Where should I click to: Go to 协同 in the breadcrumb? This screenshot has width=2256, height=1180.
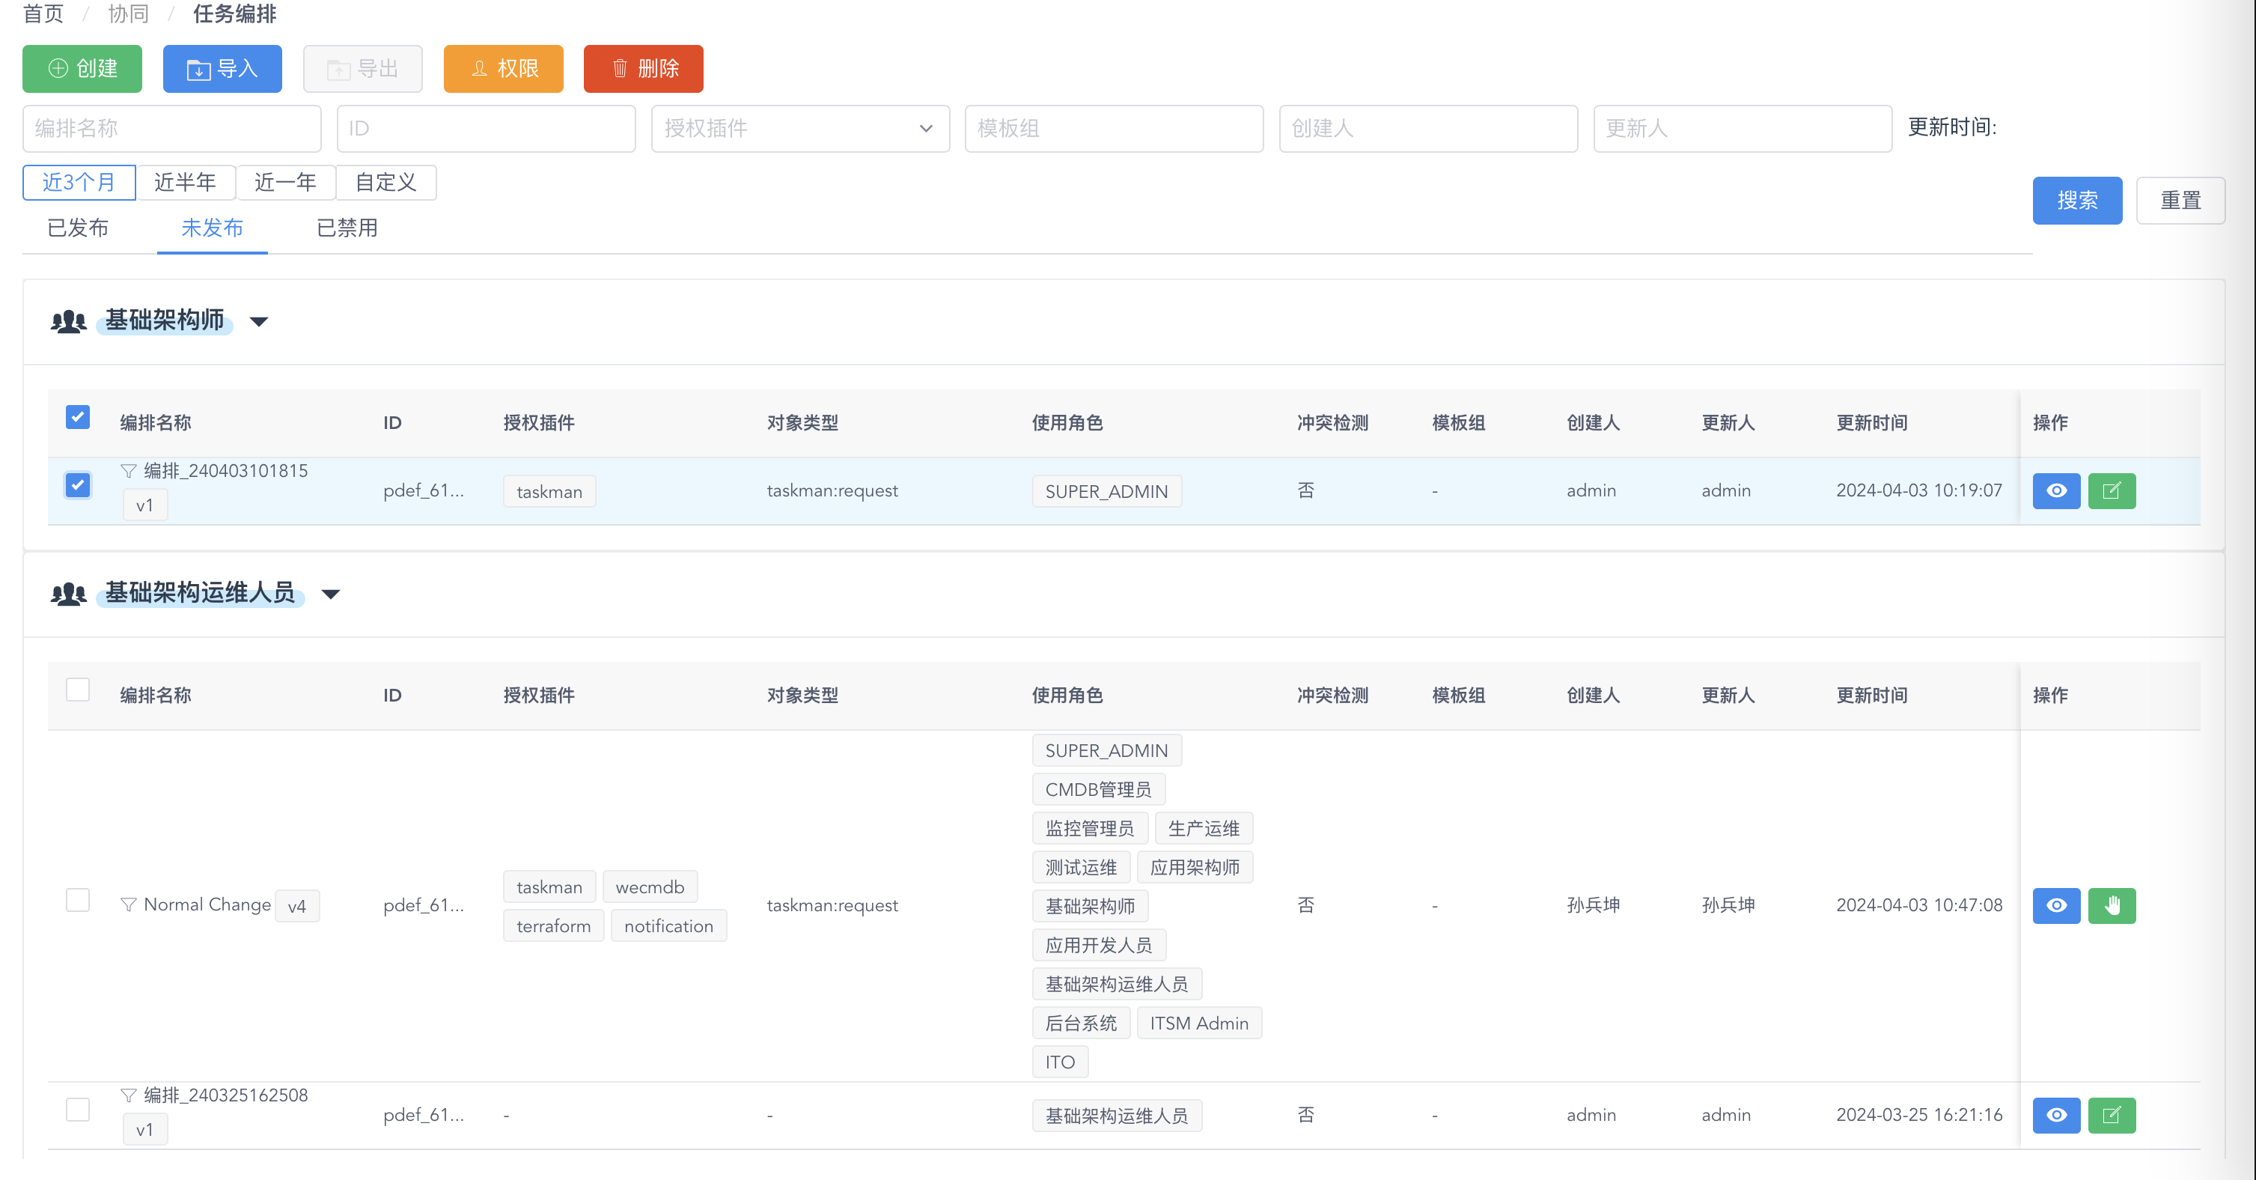click(129, 14)
